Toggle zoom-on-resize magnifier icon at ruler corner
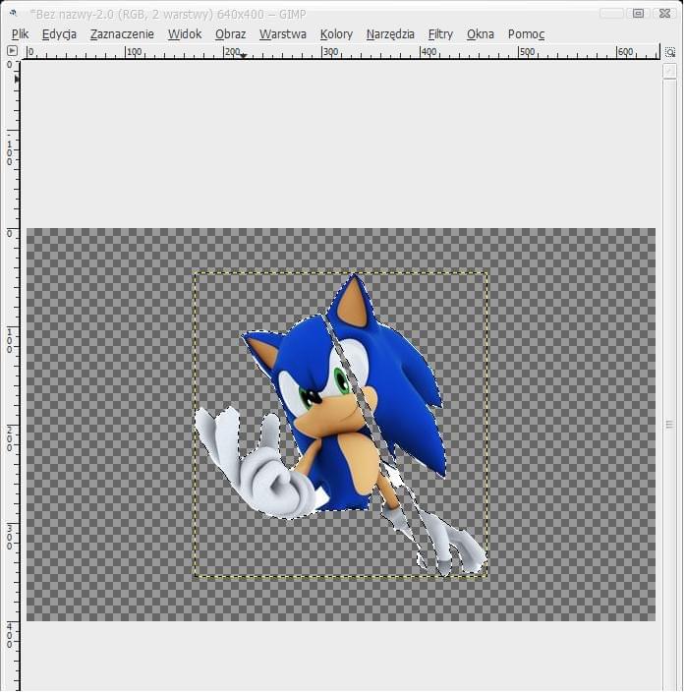This screenshot has width=686, height=693. point(670,51)
